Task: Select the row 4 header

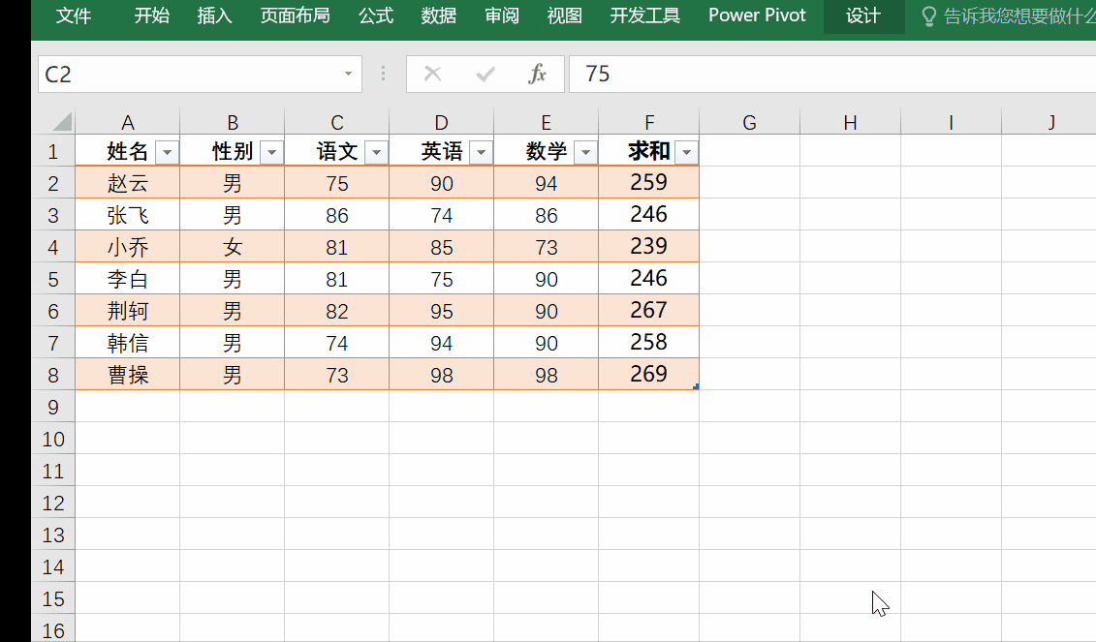Action: pyautogui.click(x=53, y=247)
